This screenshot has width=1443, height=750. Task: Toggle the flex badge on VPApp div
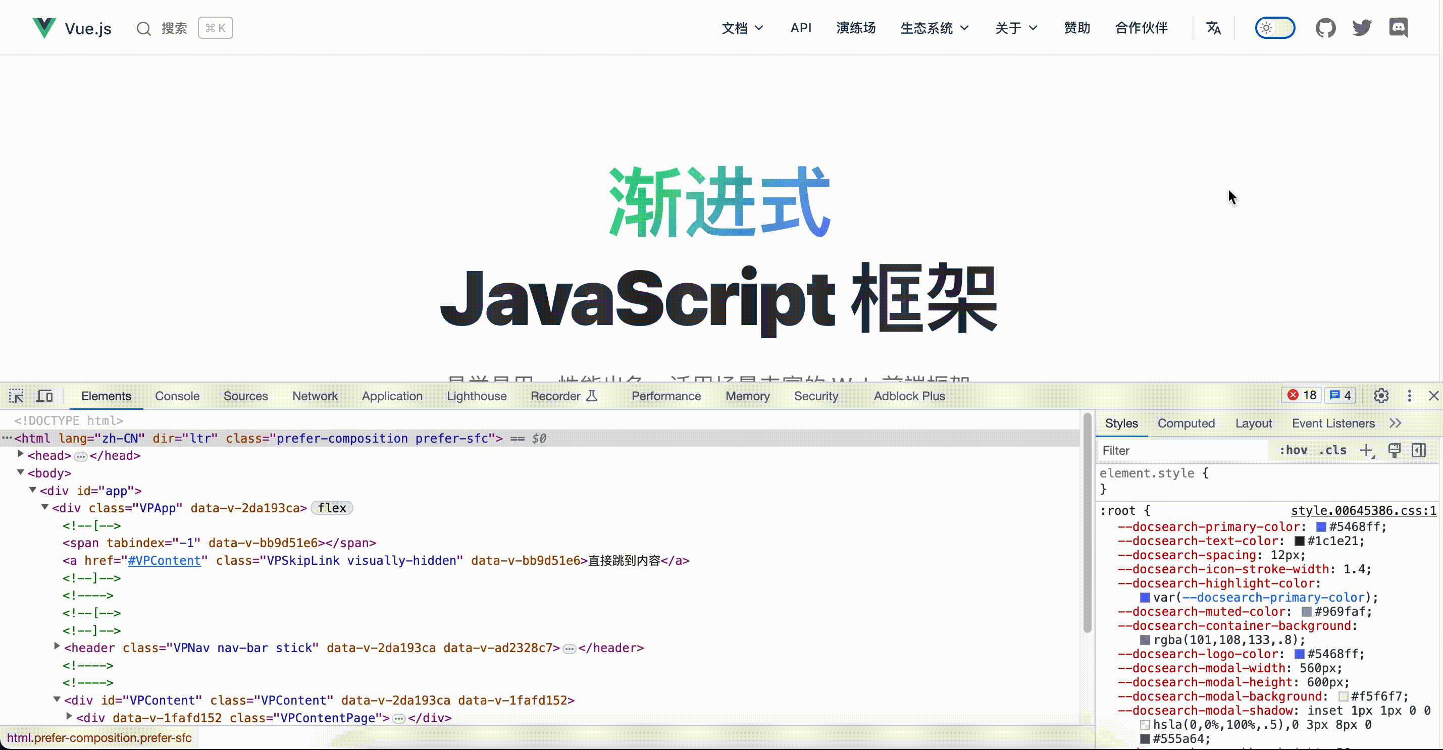click(332, 508)
